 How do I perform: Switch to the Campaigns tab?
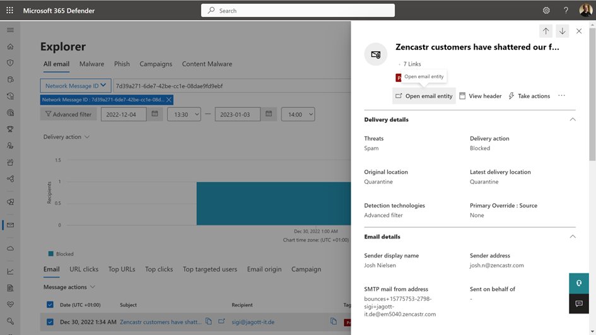[156, 64]
